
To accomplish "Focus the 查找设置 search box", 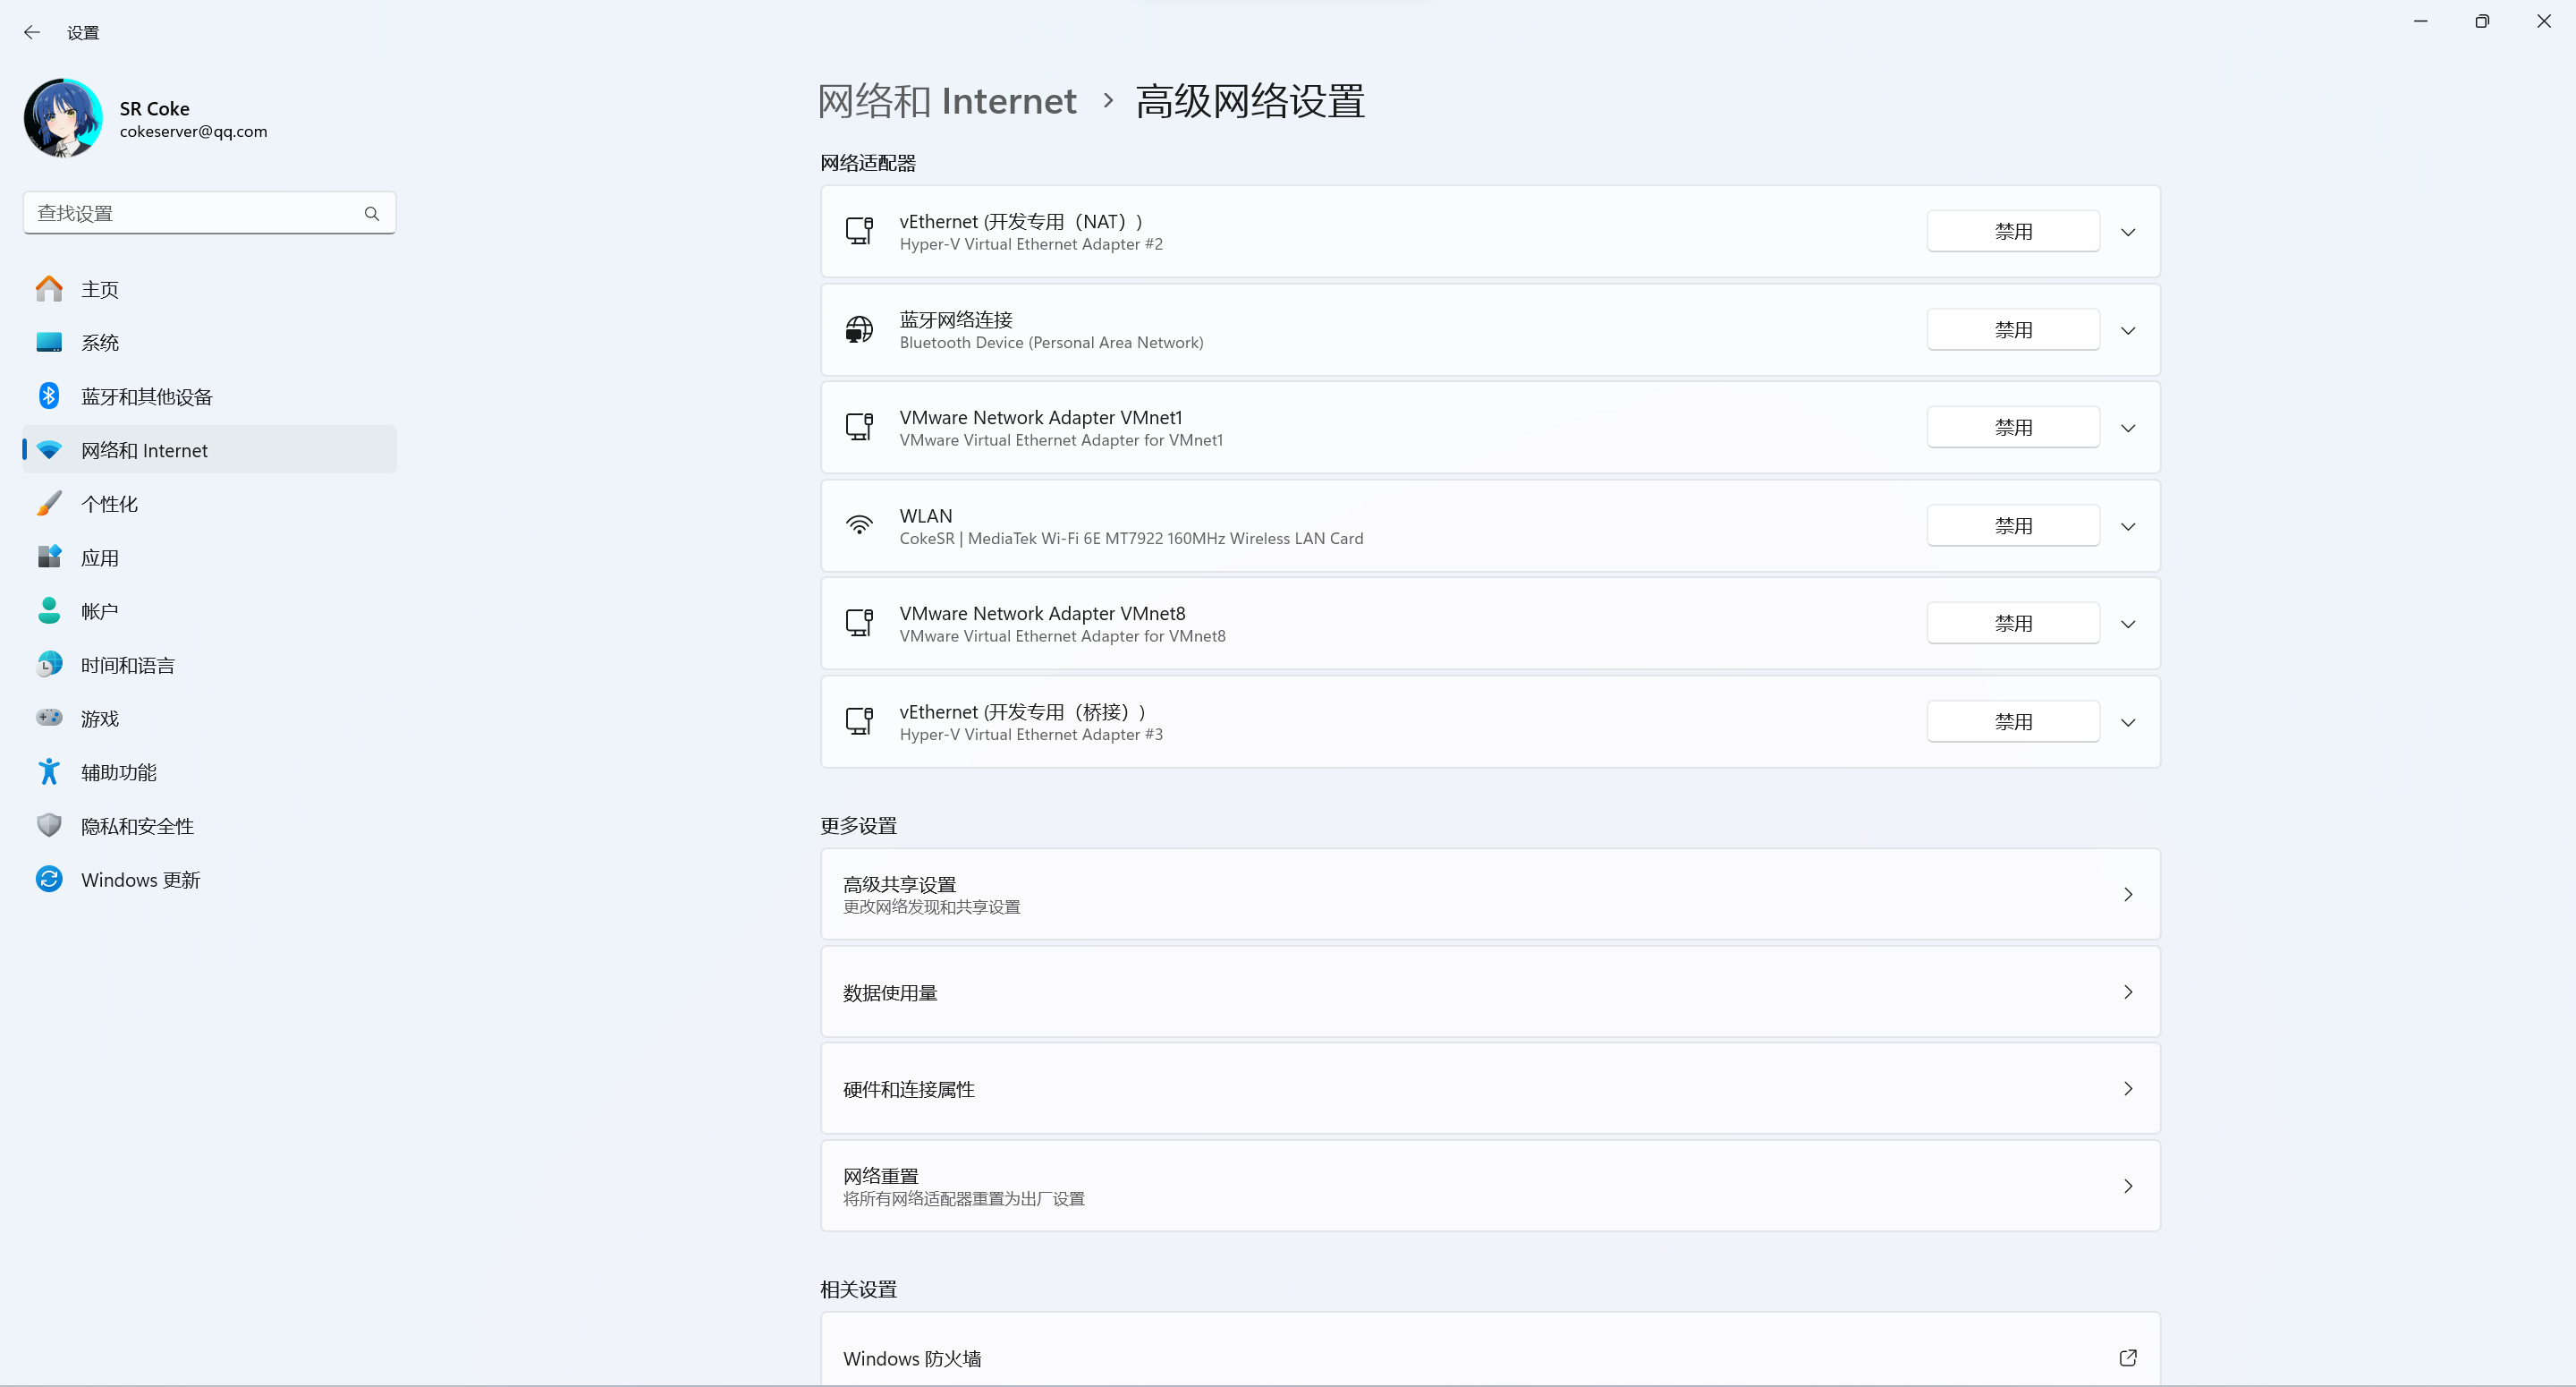I will click(209, 213).
